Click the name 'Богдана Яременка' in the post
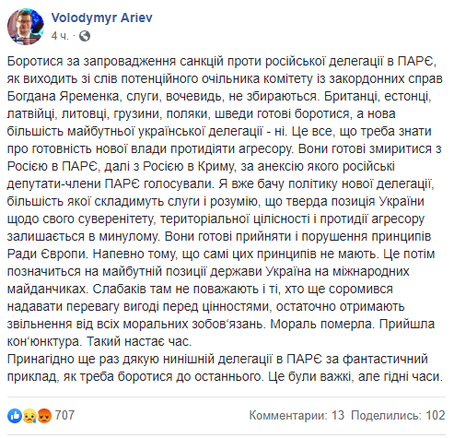 click(x=64, y=96)
